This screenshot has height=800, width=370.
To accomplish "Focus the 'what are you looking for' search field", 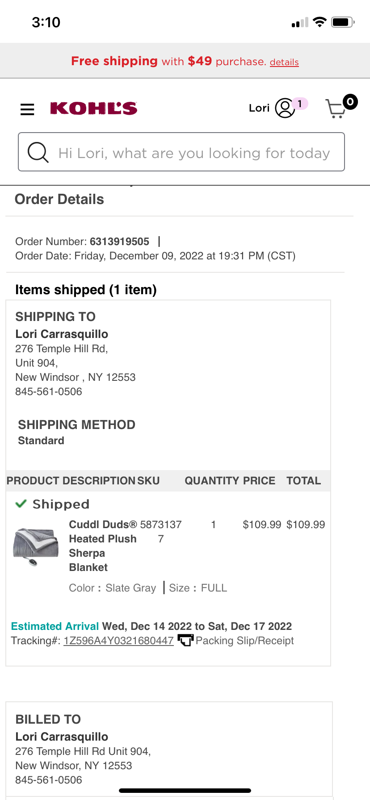I will (x=181, y=152).
